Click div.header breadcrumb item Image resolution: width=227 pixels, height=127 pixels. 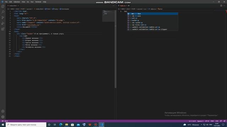[x=65, y=9]
